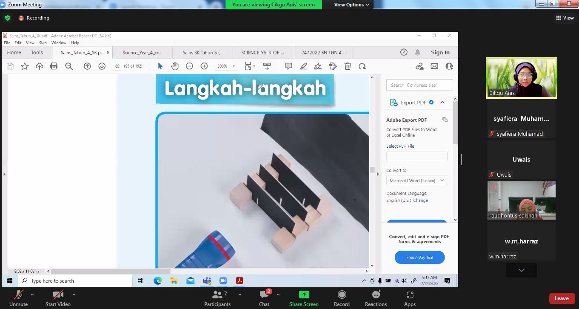Click Change document language link
Image resolution: width=579 pixels, height=309 pixels.
point(421,200)
